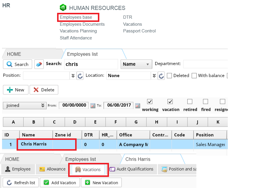This screenshot has height=188, width=268.
Task: Expand the Position dropdown chevron
Action: point(73,76)
